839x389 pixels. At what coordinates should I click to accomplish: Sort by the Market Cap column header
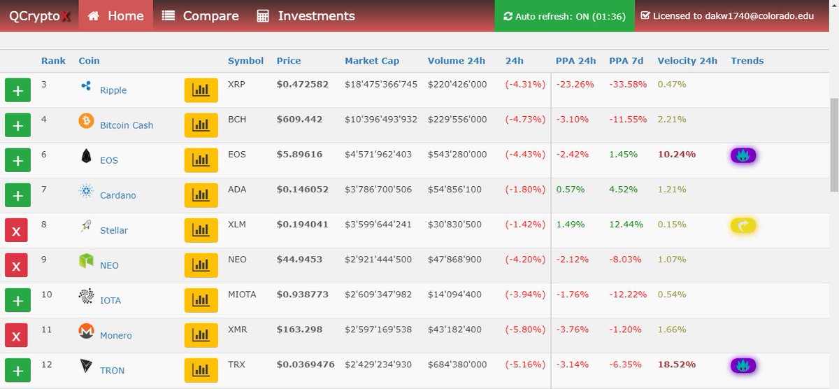coord(371,61)
